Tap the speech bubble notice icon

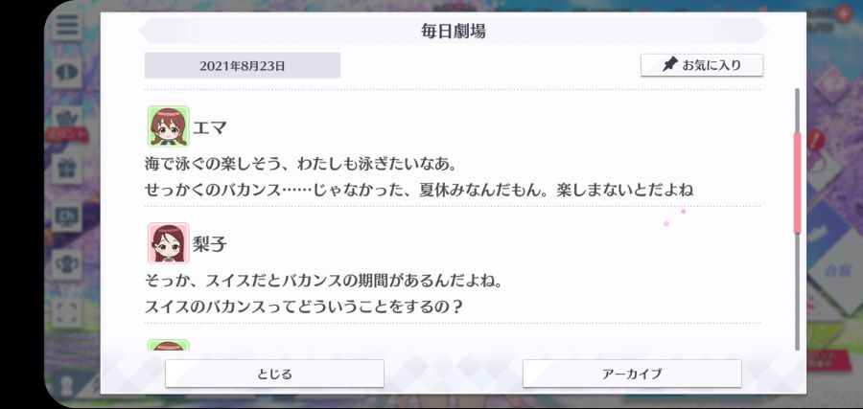pos(67,73)
